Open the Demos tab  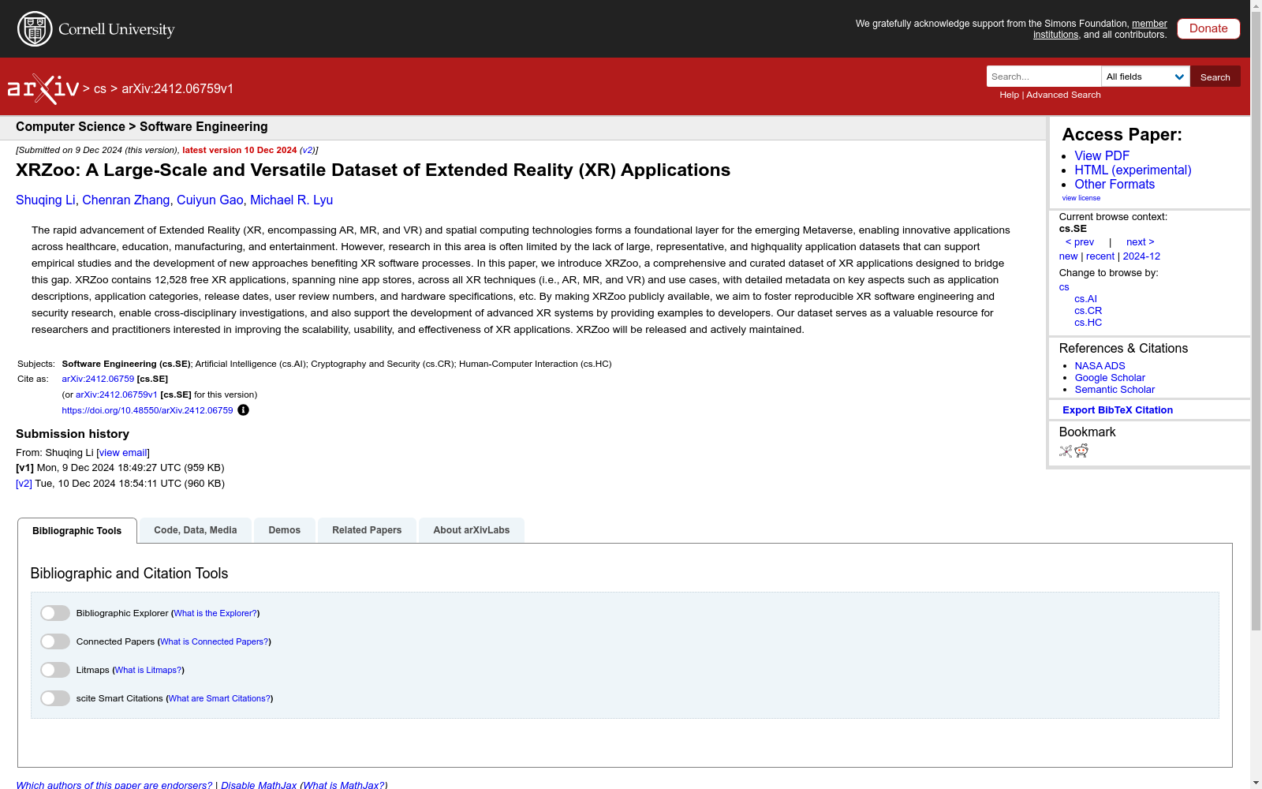pos(285,530)
